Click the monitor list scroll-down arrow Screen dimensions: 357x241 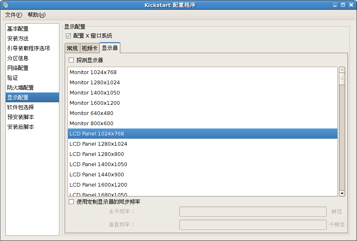click(342, 194)
